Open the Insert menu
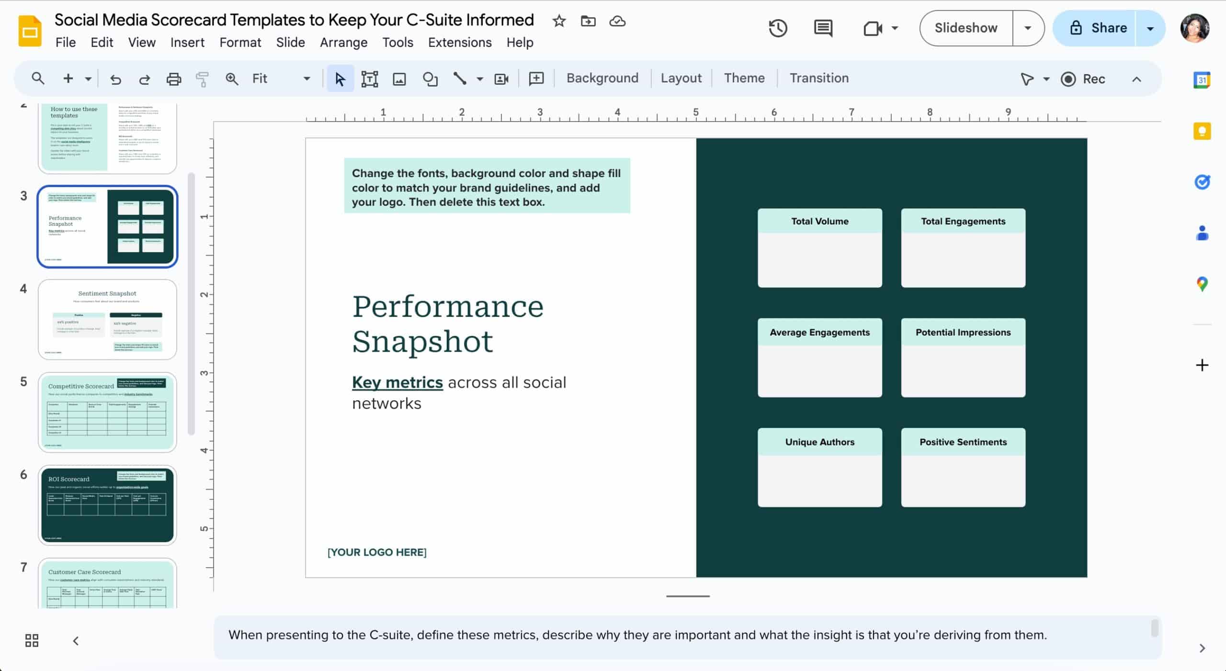 click(187, 42)
